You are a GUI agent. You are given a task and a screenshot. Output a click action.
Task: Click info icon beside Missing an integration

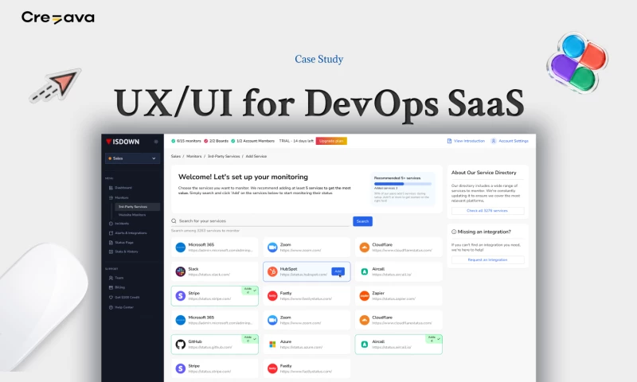(x=454, y=232)
